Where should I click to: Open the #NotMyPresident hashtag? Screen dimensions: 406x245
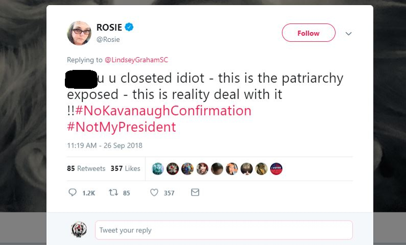pos(122,127)
